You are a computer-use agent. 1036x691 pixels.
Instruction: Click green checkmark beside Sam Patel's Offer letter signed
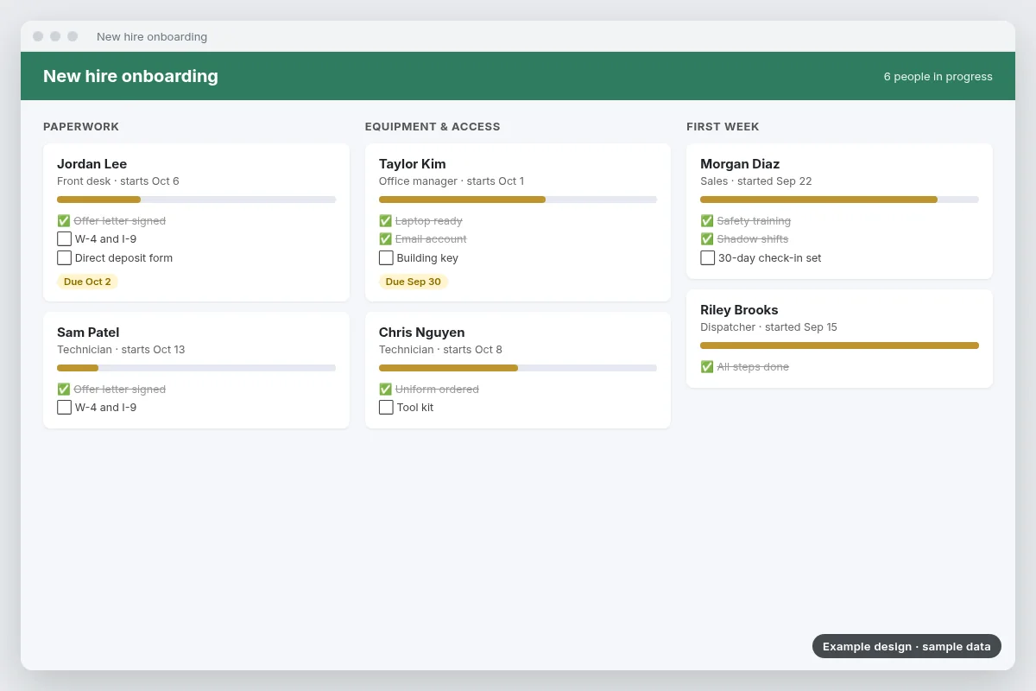point(64,390)
